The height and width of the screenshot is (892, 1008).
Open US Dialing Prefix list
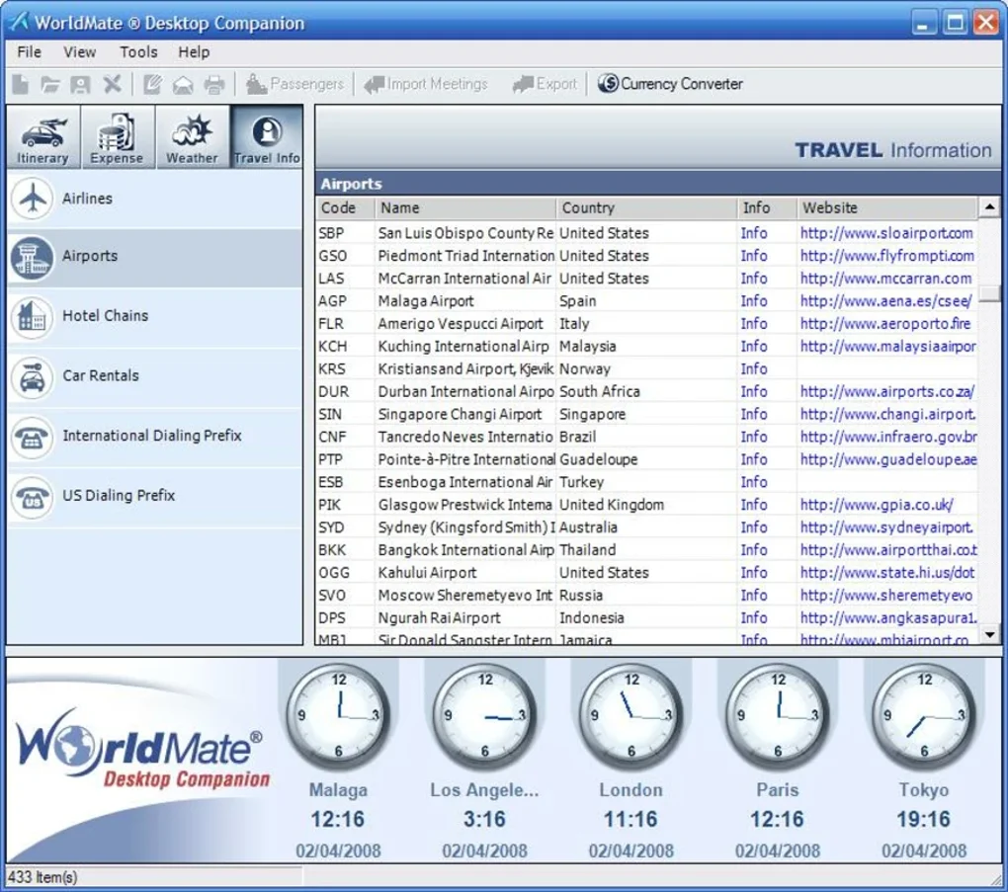[154, 496]
